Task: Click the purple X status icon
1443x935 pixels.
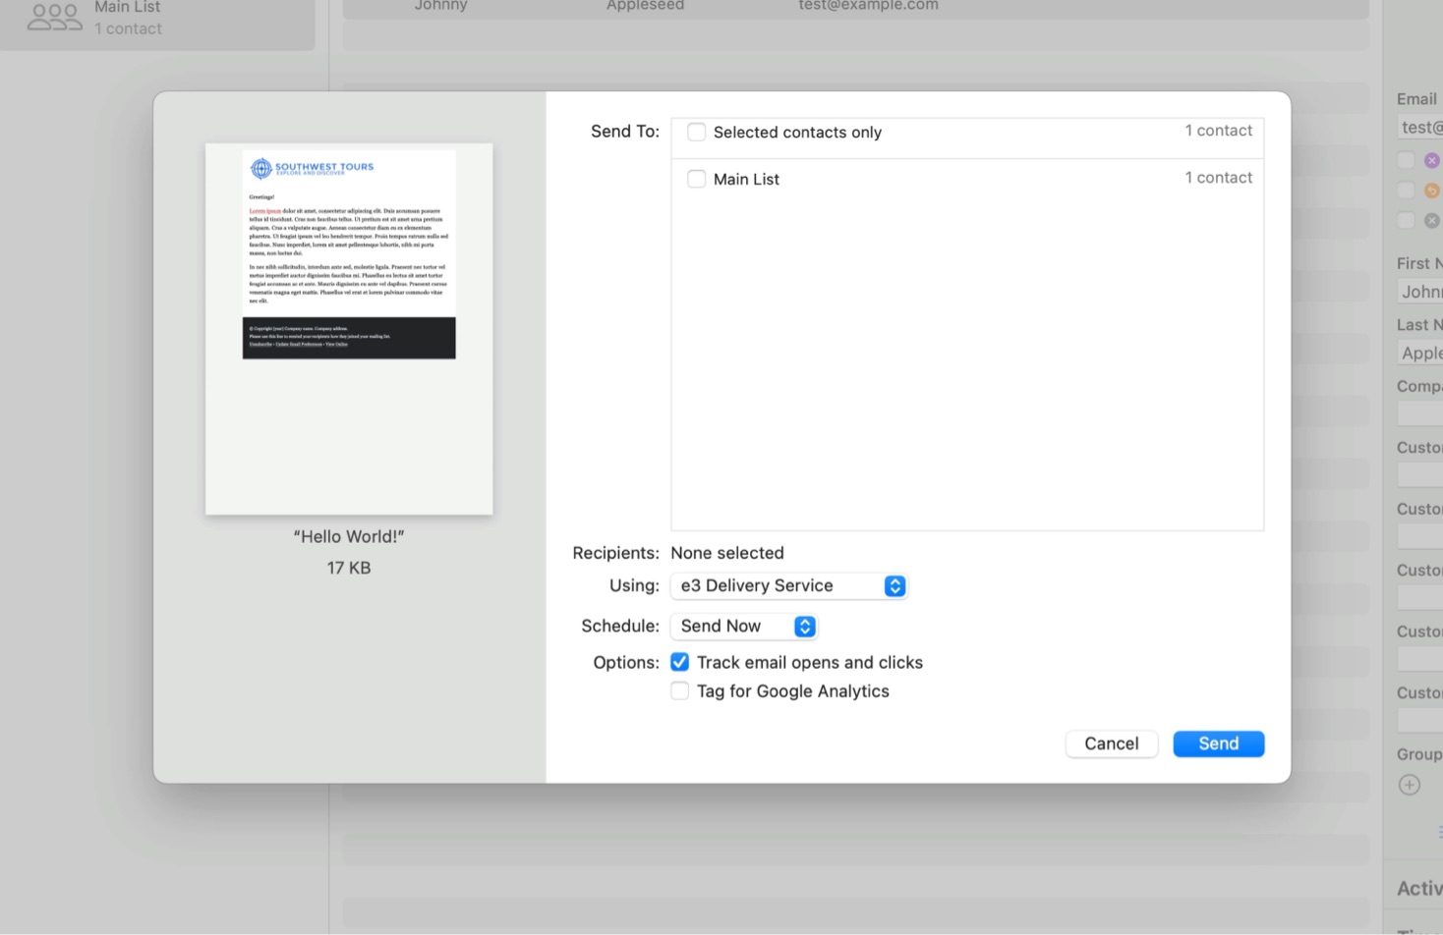Action: point(1431,160)
